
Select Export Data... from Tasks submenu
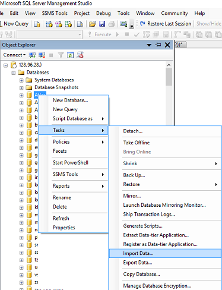165,263
